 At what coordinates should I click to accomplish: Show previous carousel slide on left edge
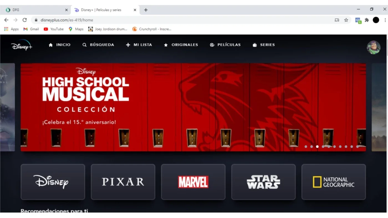click(7, 107)
